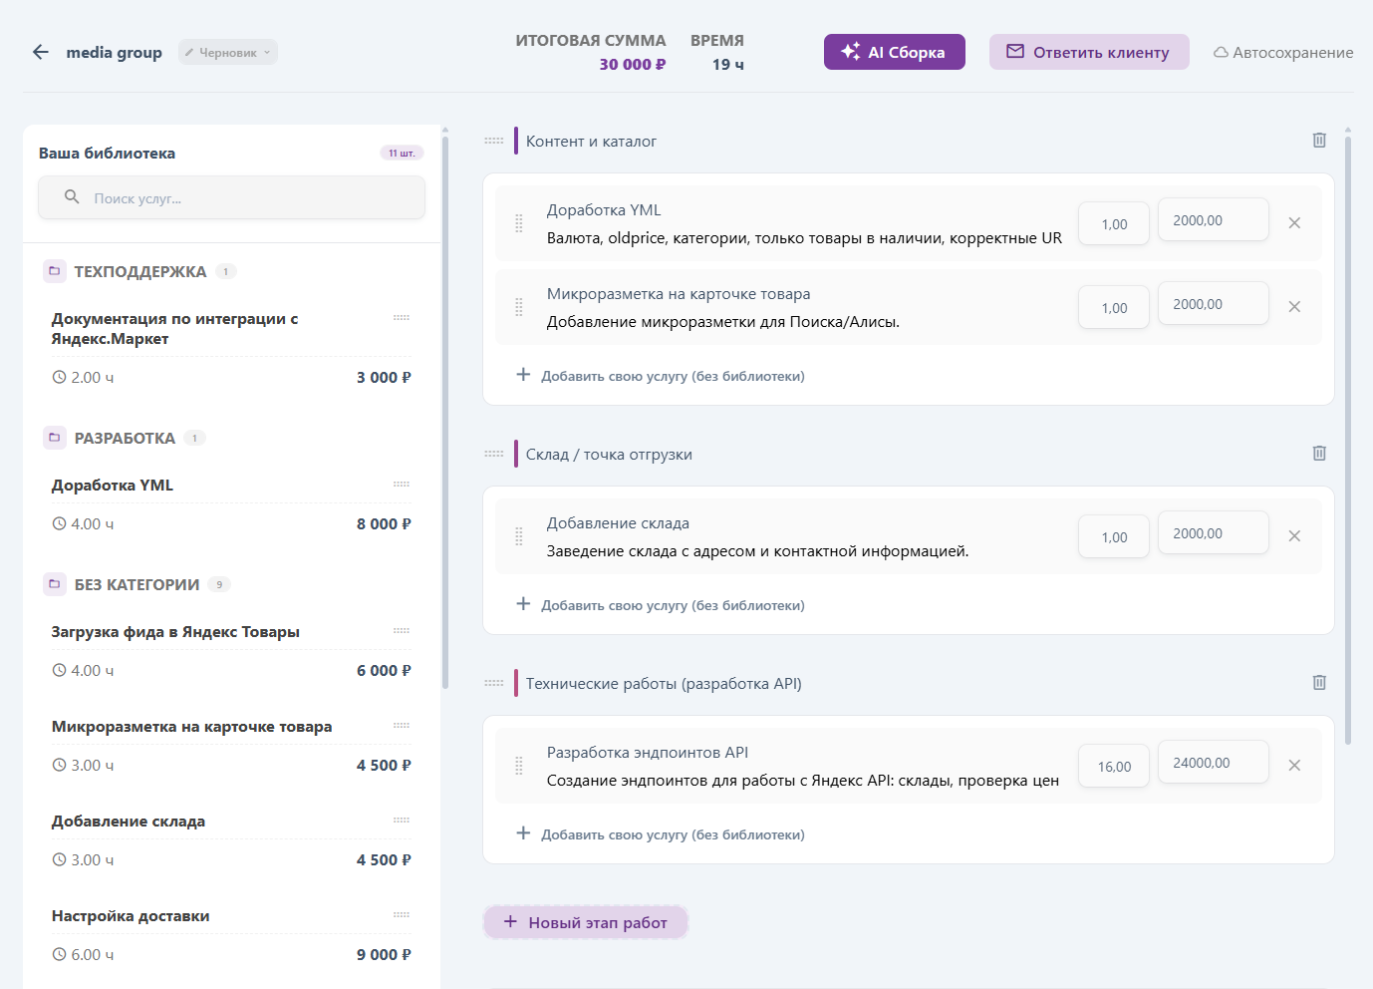1373x989 pixels.
Task: Edit price field of Доработка YML row
Action: tap(1214, 220)
